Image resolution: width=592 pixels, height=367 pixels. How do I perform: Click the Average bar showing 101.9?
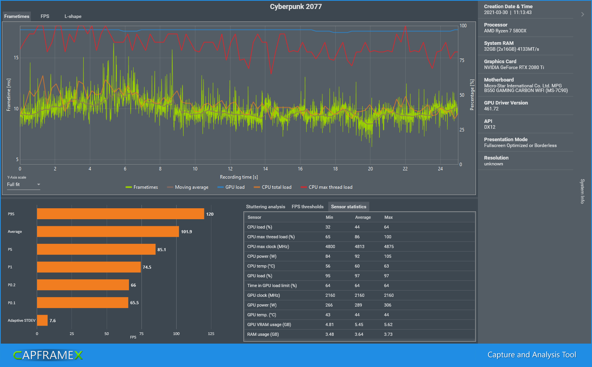click(108, 232)
